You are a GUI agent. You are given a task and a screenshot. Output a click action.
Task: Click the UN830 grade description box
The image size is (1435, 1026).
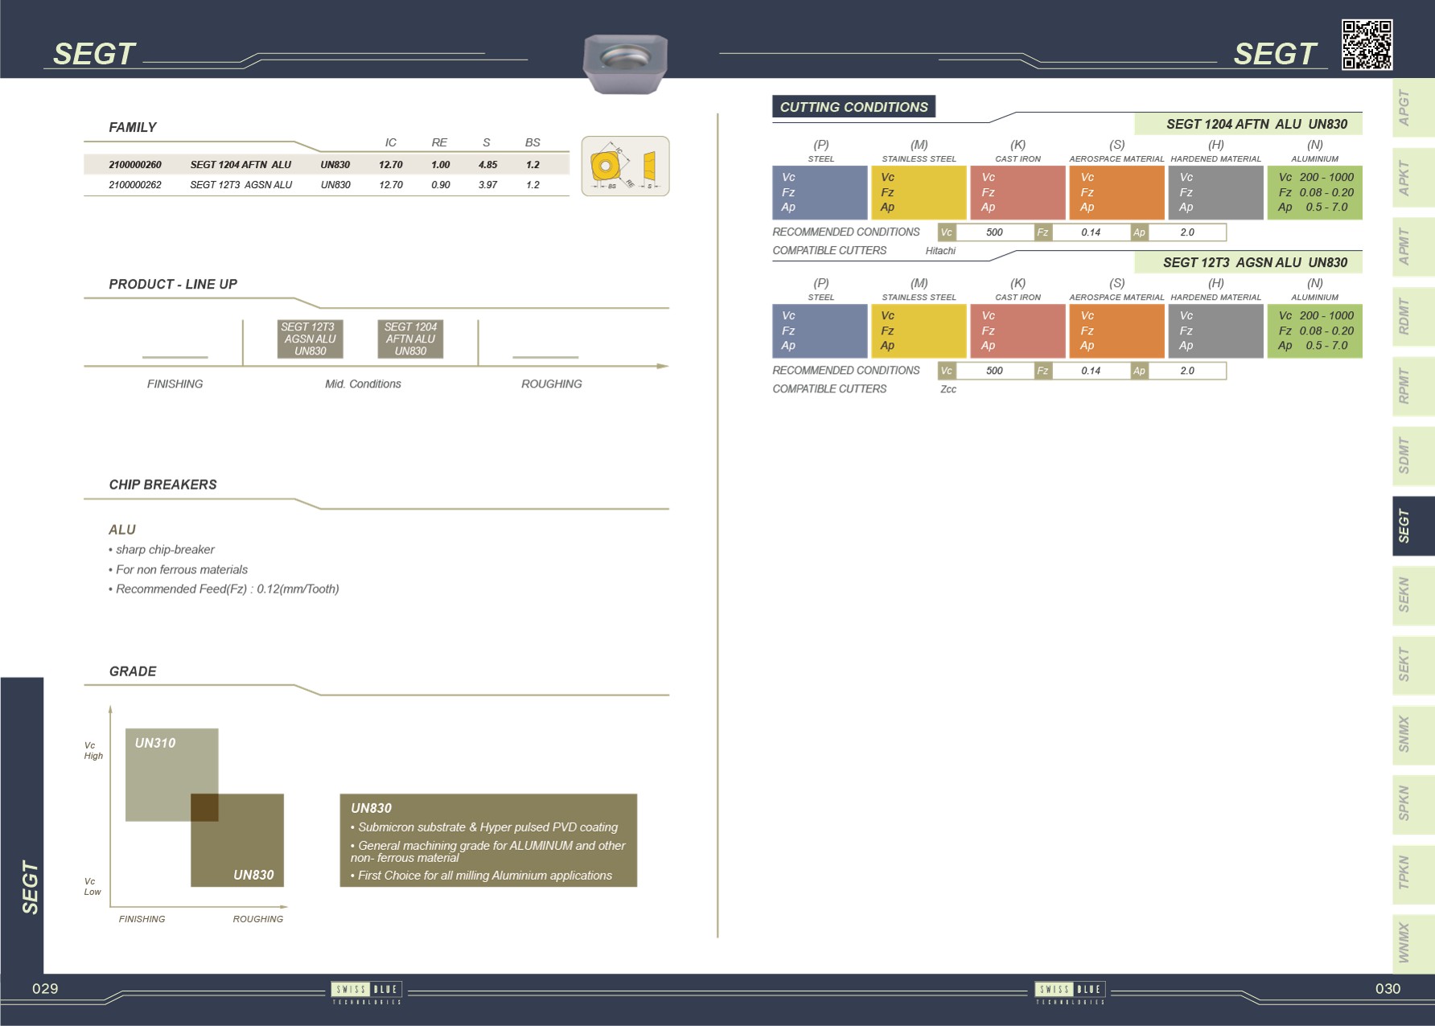tap(488, 841)
